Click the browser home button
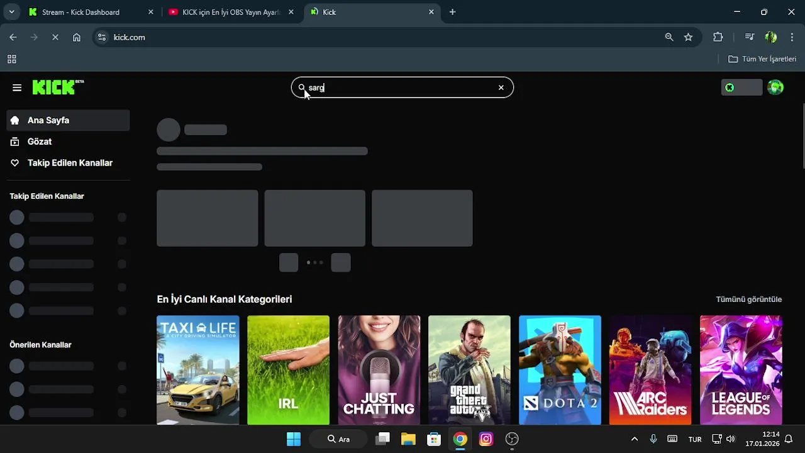Screen dimensions: 805x453 [77, 37]
